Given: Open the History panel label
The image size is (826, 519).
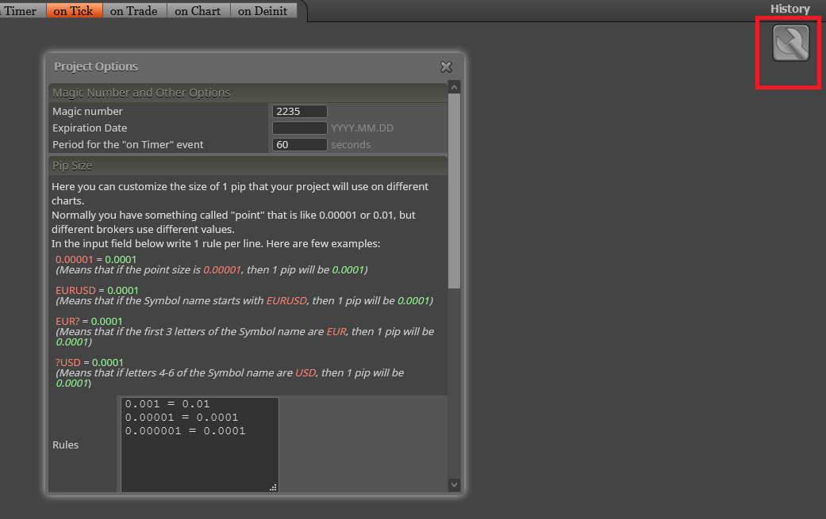Looking at the screenshot, I should click(790, 9).
